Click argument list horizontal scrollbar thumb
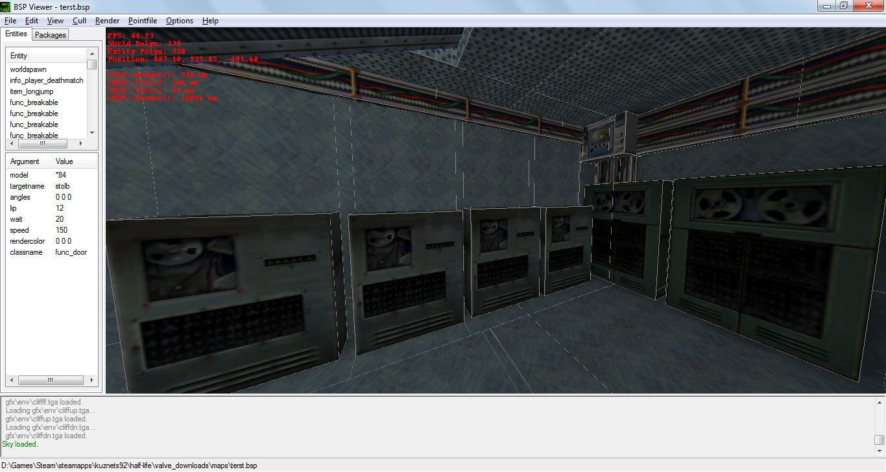The width and height of the screenshot is (886, 472). click(51, 380)
